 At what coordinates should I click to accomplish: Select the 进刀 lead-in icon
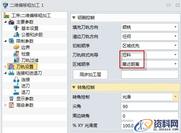coord(16,86)
